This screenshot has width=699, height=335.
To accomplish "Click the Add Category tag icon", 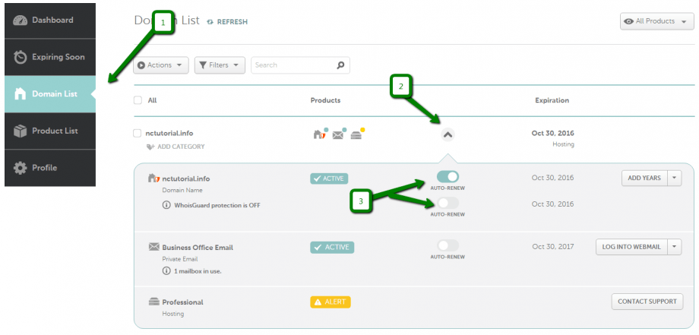I will (150, 147).
